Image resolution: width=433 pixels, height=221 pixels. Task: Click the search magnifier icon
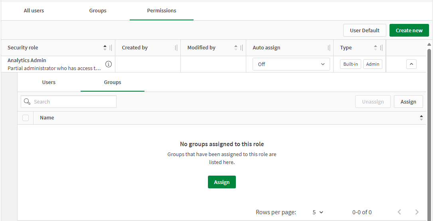(x=27, y=102)
